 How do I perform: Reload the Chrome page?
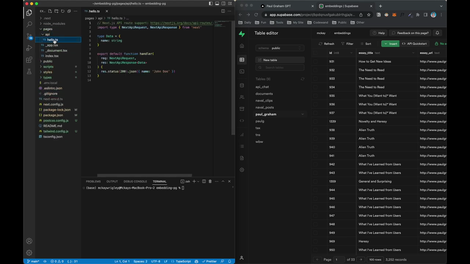pos(256,15)
